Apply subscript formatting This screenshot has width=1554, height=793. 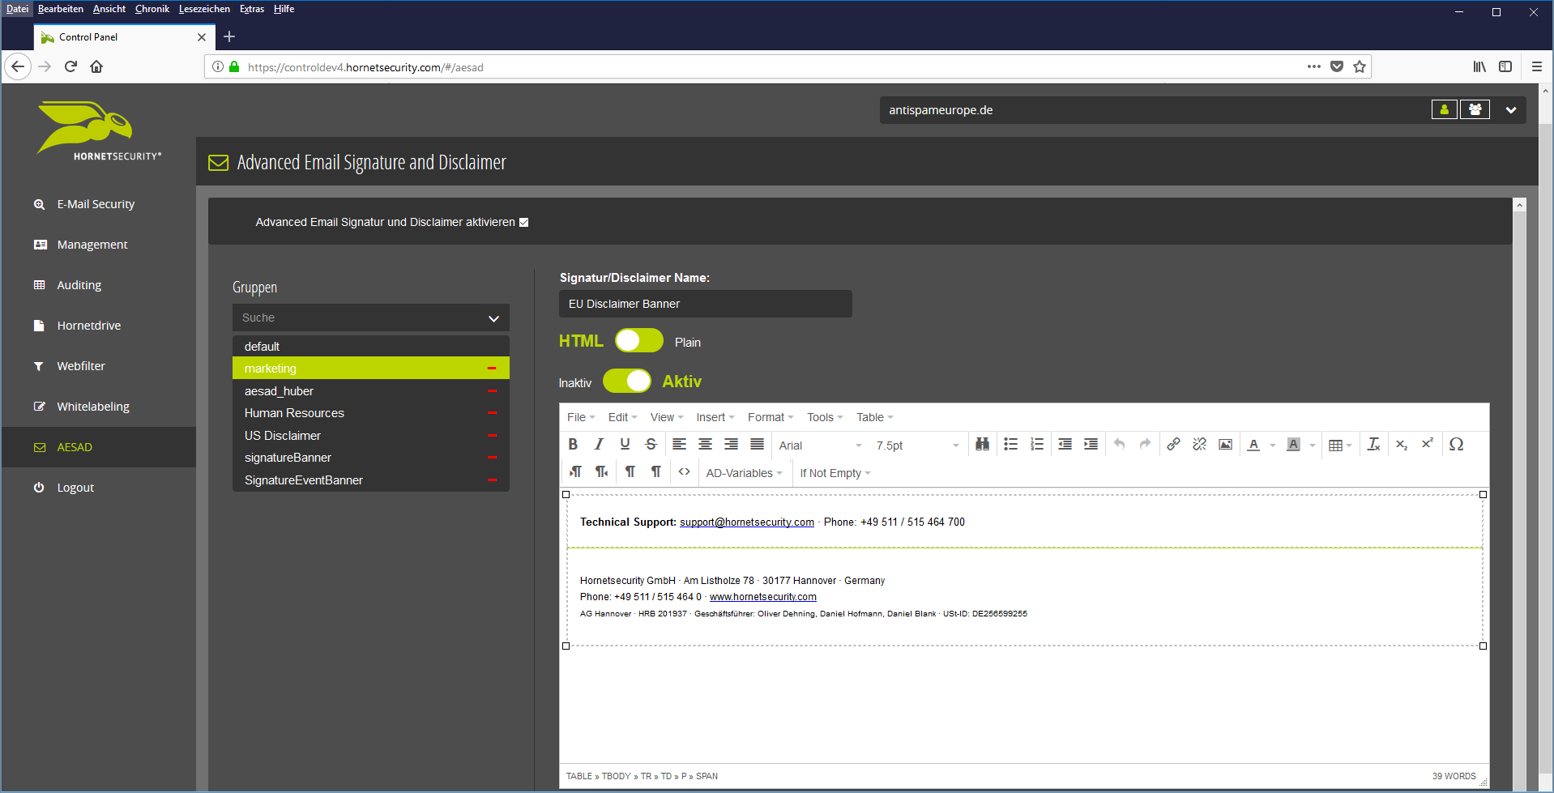[1402, 444]
